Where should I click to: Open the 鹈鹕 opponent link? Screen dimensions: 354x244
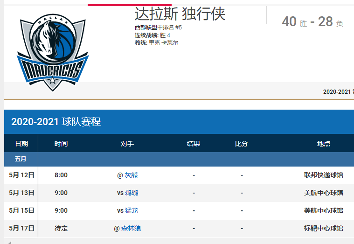coord(131,193)
